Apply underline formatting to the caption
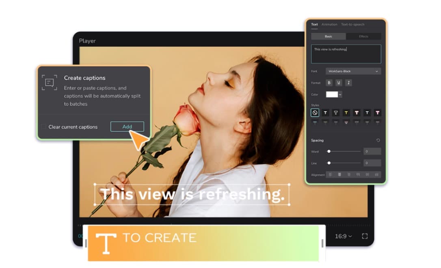This screenshot has width=441, height=268. [x=339, y=83]
